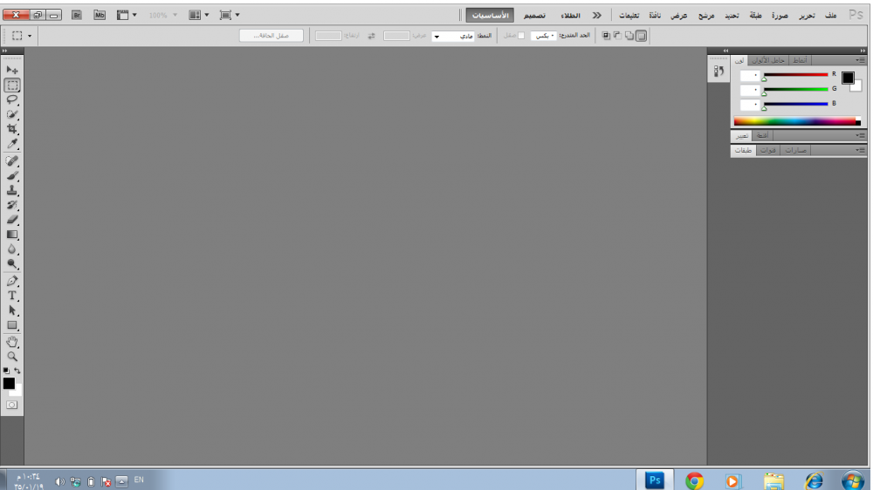The width and height of the screenshot is (873, 490).
Task: Enable the Add to selection mode
Action: (x=629, y=36)
